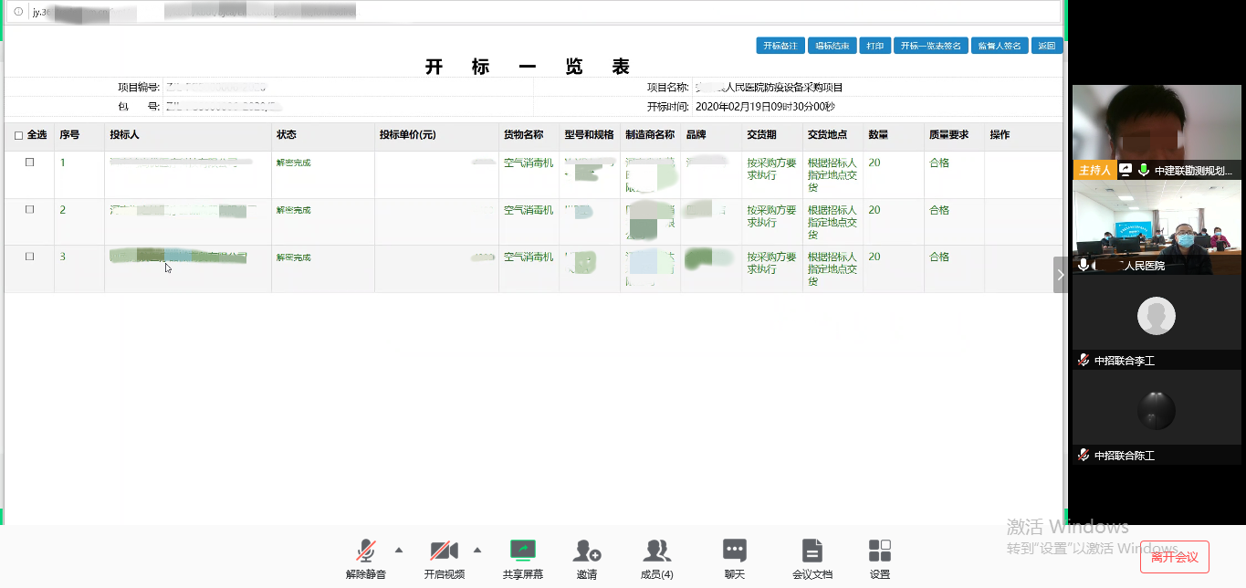Image resolution: width=1246 pixels, height=588 pixels.
Task: Click 监督人签名 supervisor signature button
Action: [x=1000, y=46]
